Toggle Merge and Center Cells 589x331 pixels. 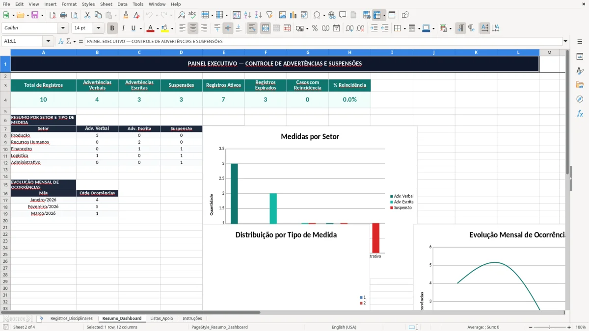tap(265, 28)
